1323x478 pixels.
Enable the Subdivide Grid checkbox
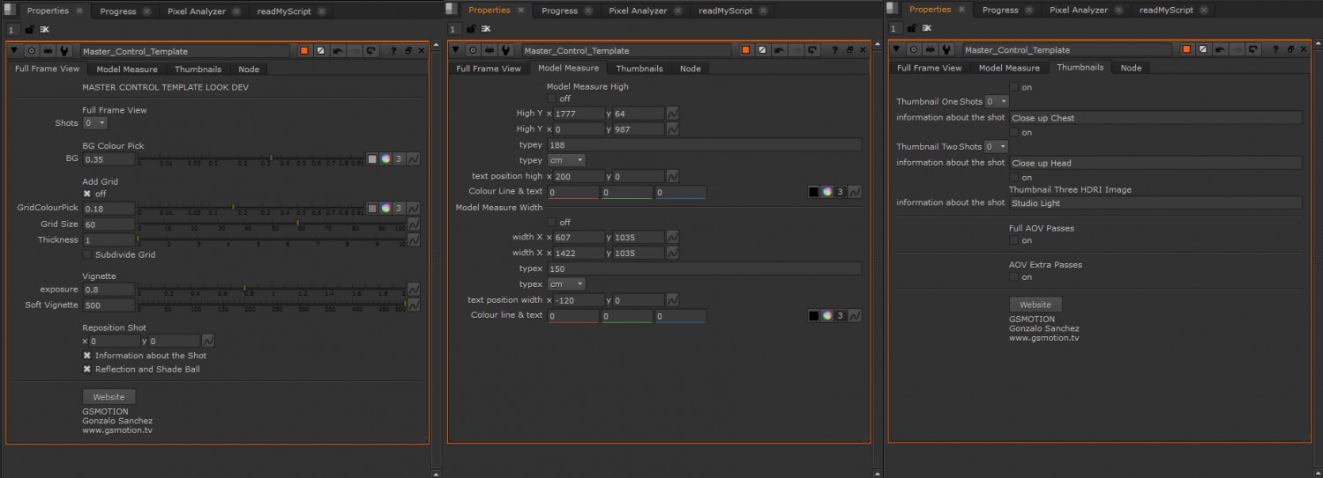86,254
